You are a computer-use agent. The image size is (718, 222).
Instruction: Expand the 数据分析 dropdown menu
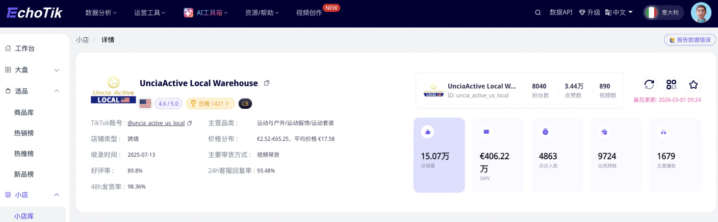point(101,13)
